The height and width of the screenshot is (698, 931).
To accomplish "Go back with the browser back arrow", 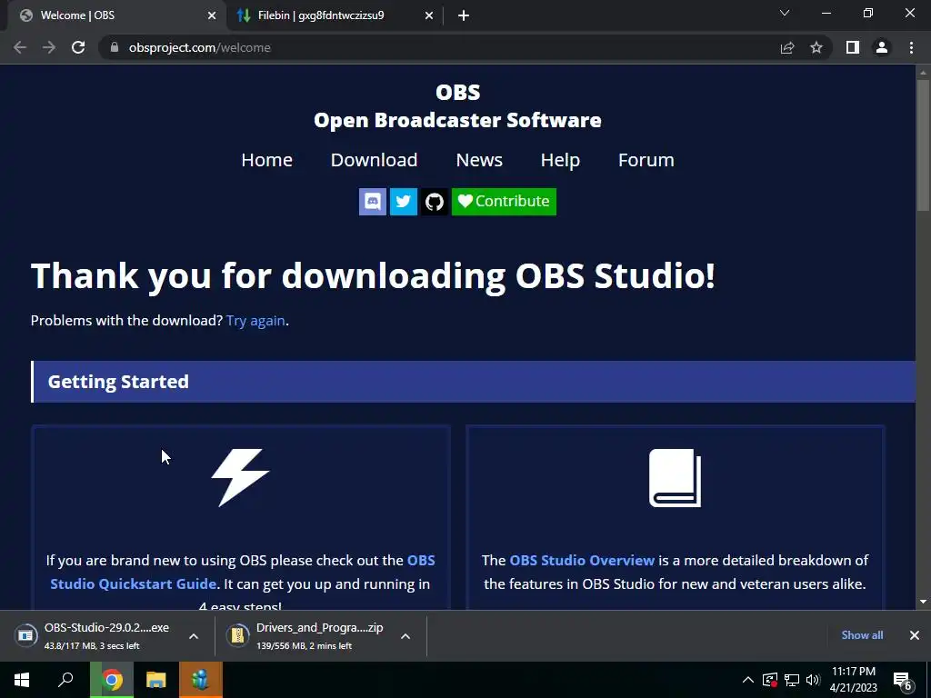I will point(20,47).
